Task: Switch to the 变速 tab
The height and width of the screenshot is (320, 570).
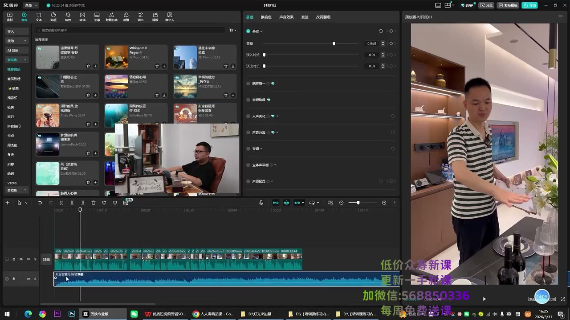Action: [x=305, y=17]
